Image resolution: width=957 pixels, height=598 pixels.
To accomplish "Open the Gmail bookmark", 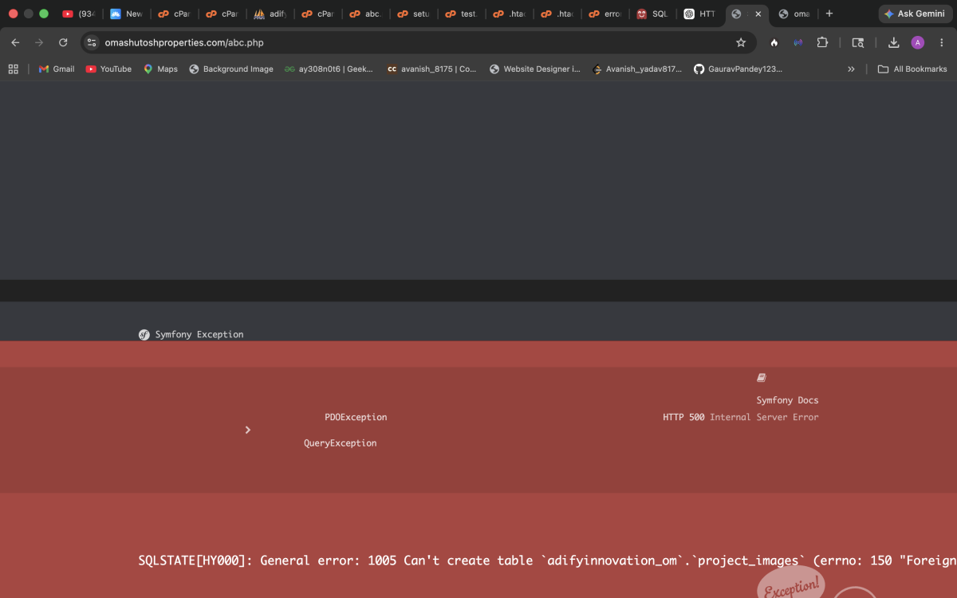I will tap(57, 69).
